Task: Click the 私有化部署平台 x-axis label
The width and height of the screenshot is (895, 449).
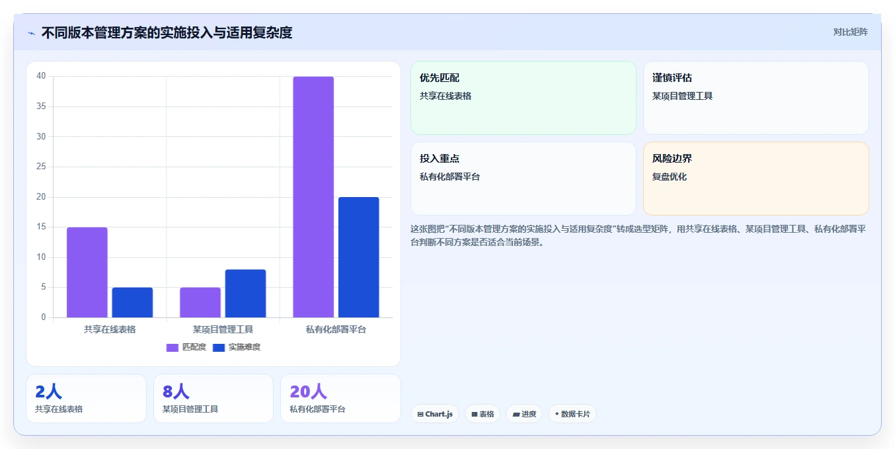Action: coord(336,329)
